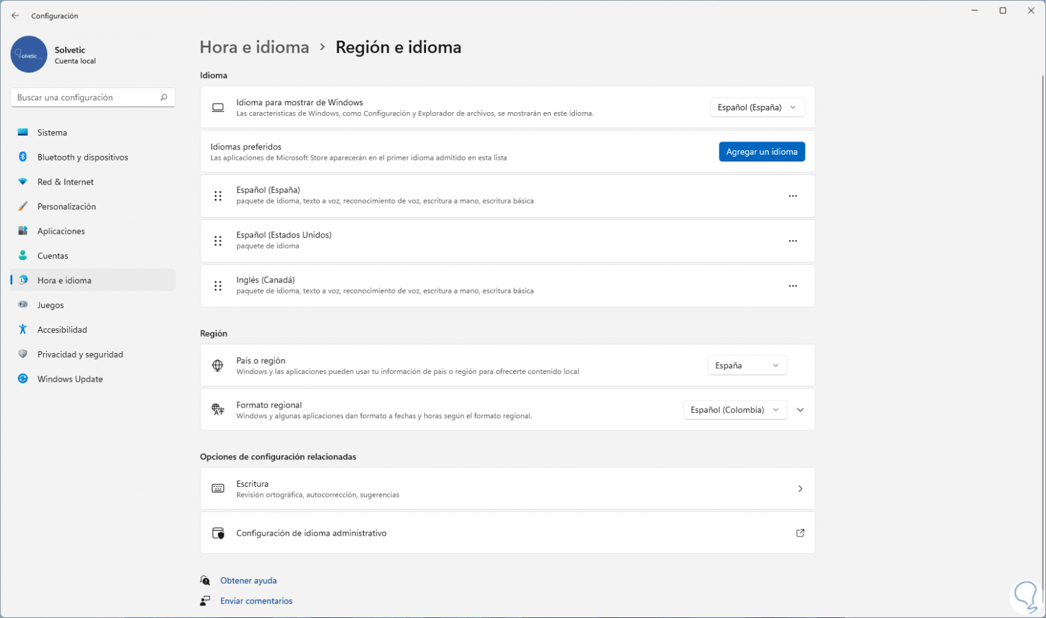Image resolution: width=1046 pixels, height=618 pixels.
Task: Open more options for Inglés (Canadá)
Action: (792, 286)
